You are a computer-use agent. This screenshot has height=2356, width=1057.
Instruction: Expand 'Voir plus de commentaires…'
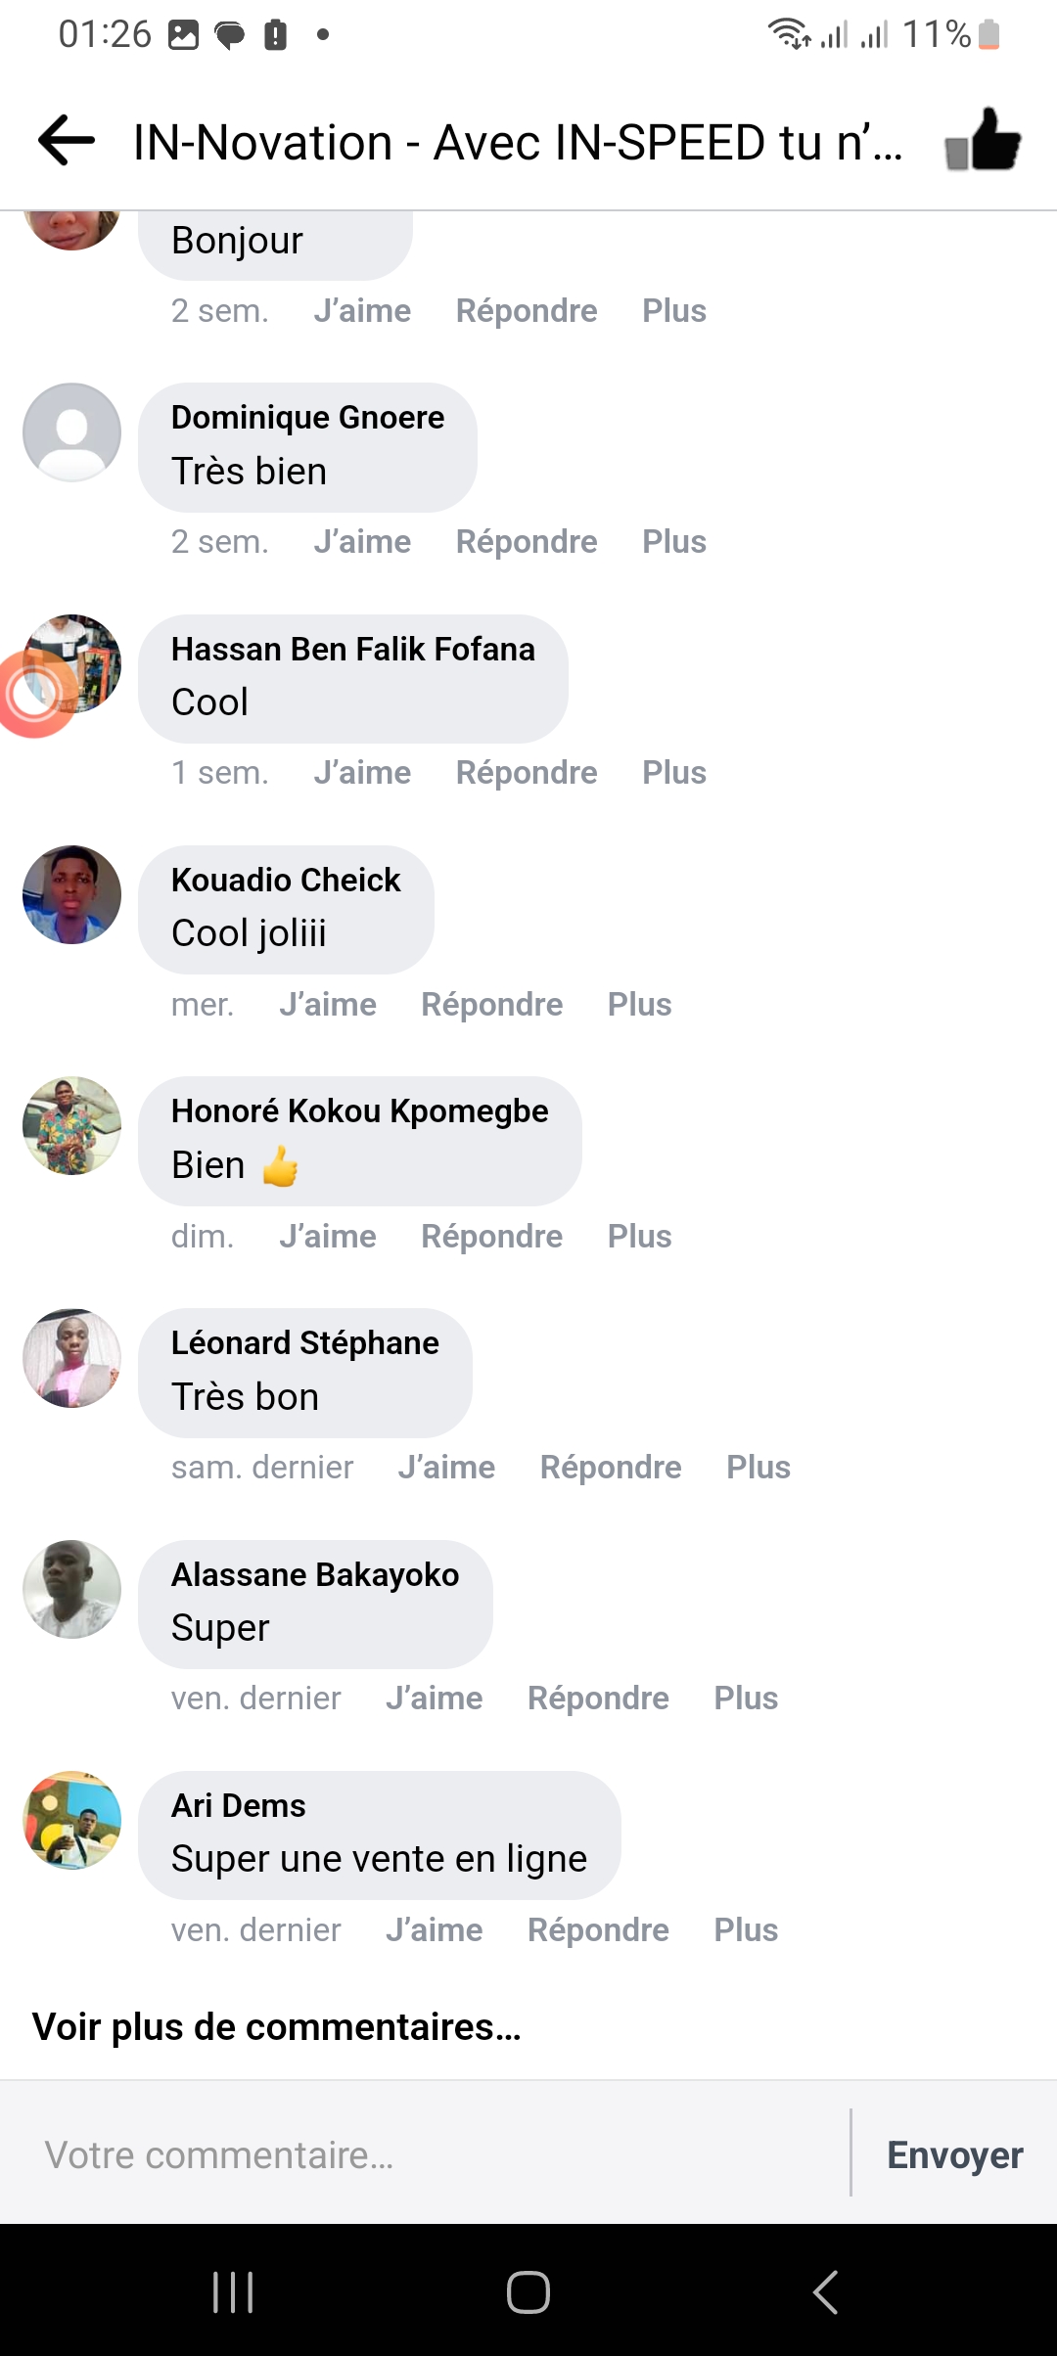[276, 2027]
